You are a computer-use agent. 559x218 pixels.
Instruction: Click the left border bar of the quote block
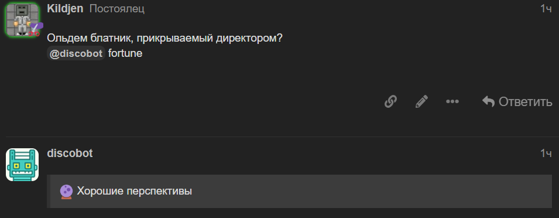(x=49, y=191)
